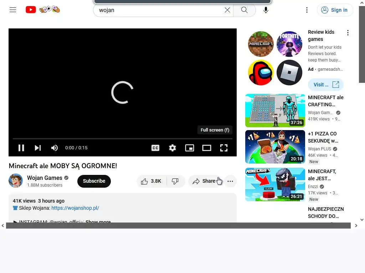Start voice search with the microphone

(x=266, y=10)
